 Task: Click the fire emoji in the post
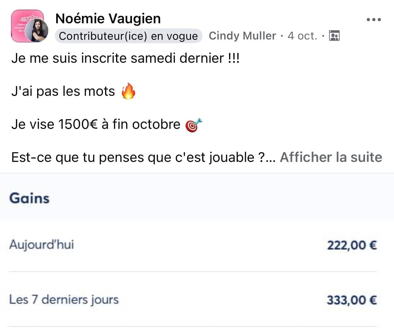click(x=128, y=91)
